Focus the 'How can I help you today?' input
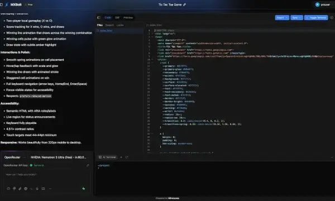 tap(47, 178)
